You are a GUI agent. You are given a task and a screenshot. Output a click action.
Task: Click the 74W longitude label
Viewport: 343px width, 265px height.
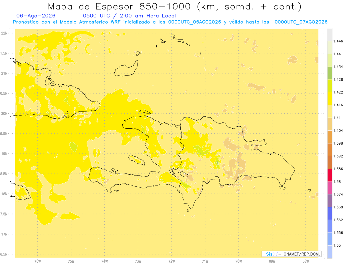click(x=105, y=261)
